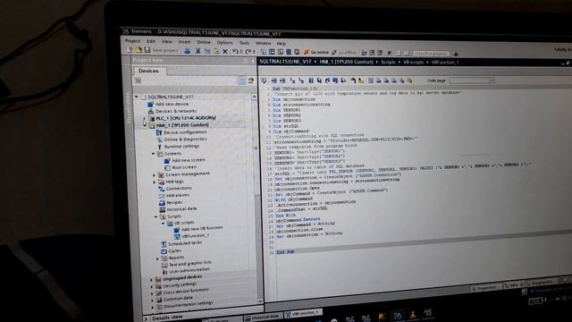Expand the Reports folder
Screen dimensions: 572x322
coord(157,258)
